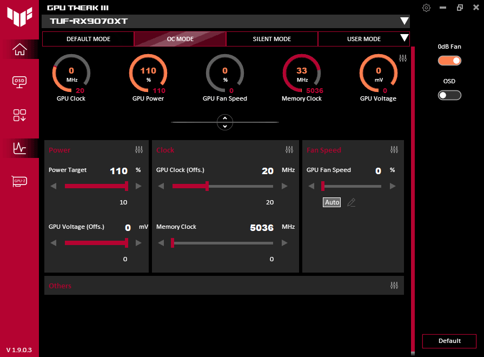The image size is (484, 357).
Task: Select the DEFAULT MODE tab
Action: pyautogui.click(x=88, y=38)
